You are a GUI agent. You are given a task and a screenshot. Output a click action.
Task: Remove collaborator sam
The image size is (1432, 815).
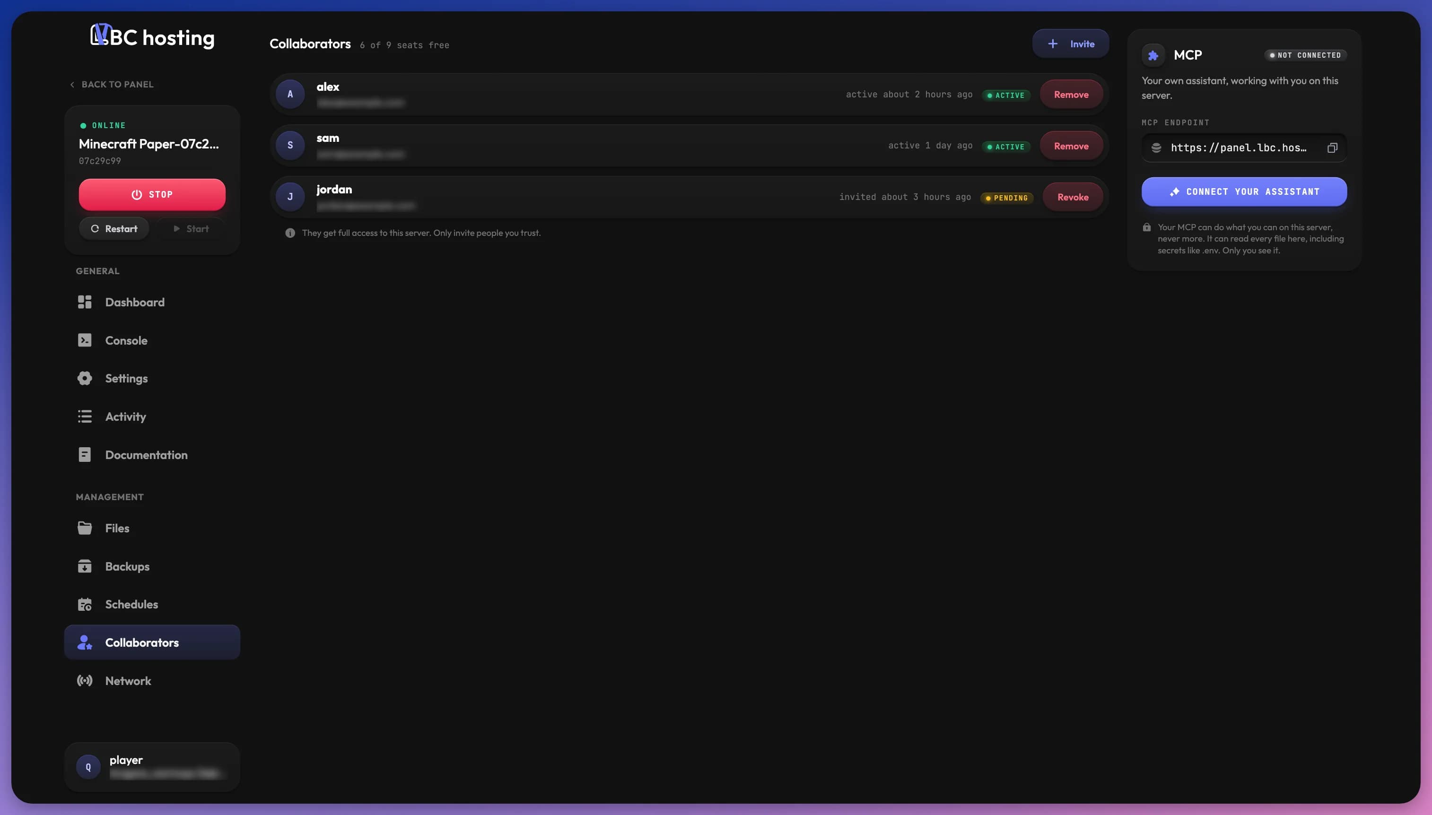pos(1071,146)
